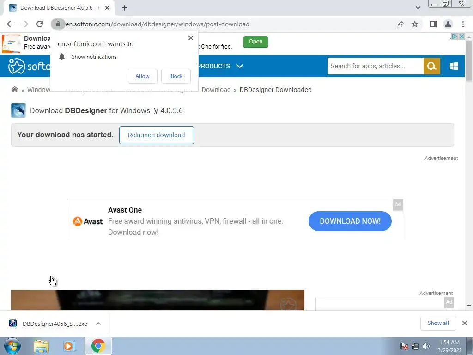Click the home icon in the breadcrumb
The width and height of the screenshot is (473, 355).
(14, 89)
